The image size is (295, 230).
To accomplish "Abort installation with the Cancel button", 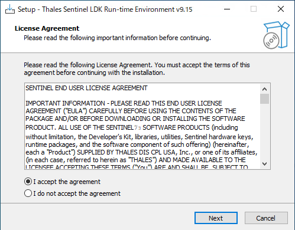I will pyautogui.click(x=266, y=218).
